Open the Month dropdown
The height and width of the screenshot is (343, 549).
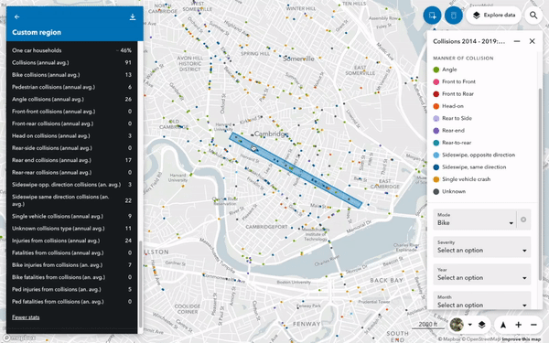tap(482, 300)
